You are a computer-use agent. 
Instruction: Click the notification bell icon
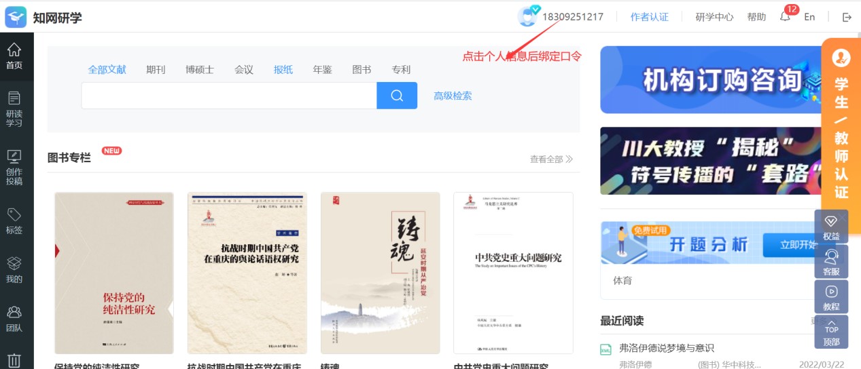point(785,17)
